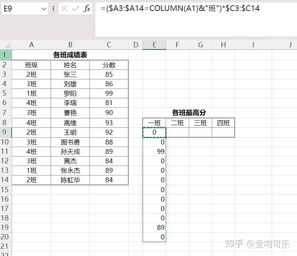The image size is (297, 256).
Task: Select column H header
Action: [223, 45]
